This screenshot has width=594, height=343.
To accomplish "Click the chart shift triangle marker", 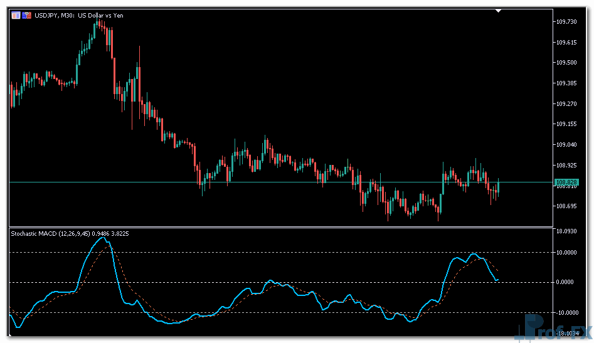I will click(499, 11).
